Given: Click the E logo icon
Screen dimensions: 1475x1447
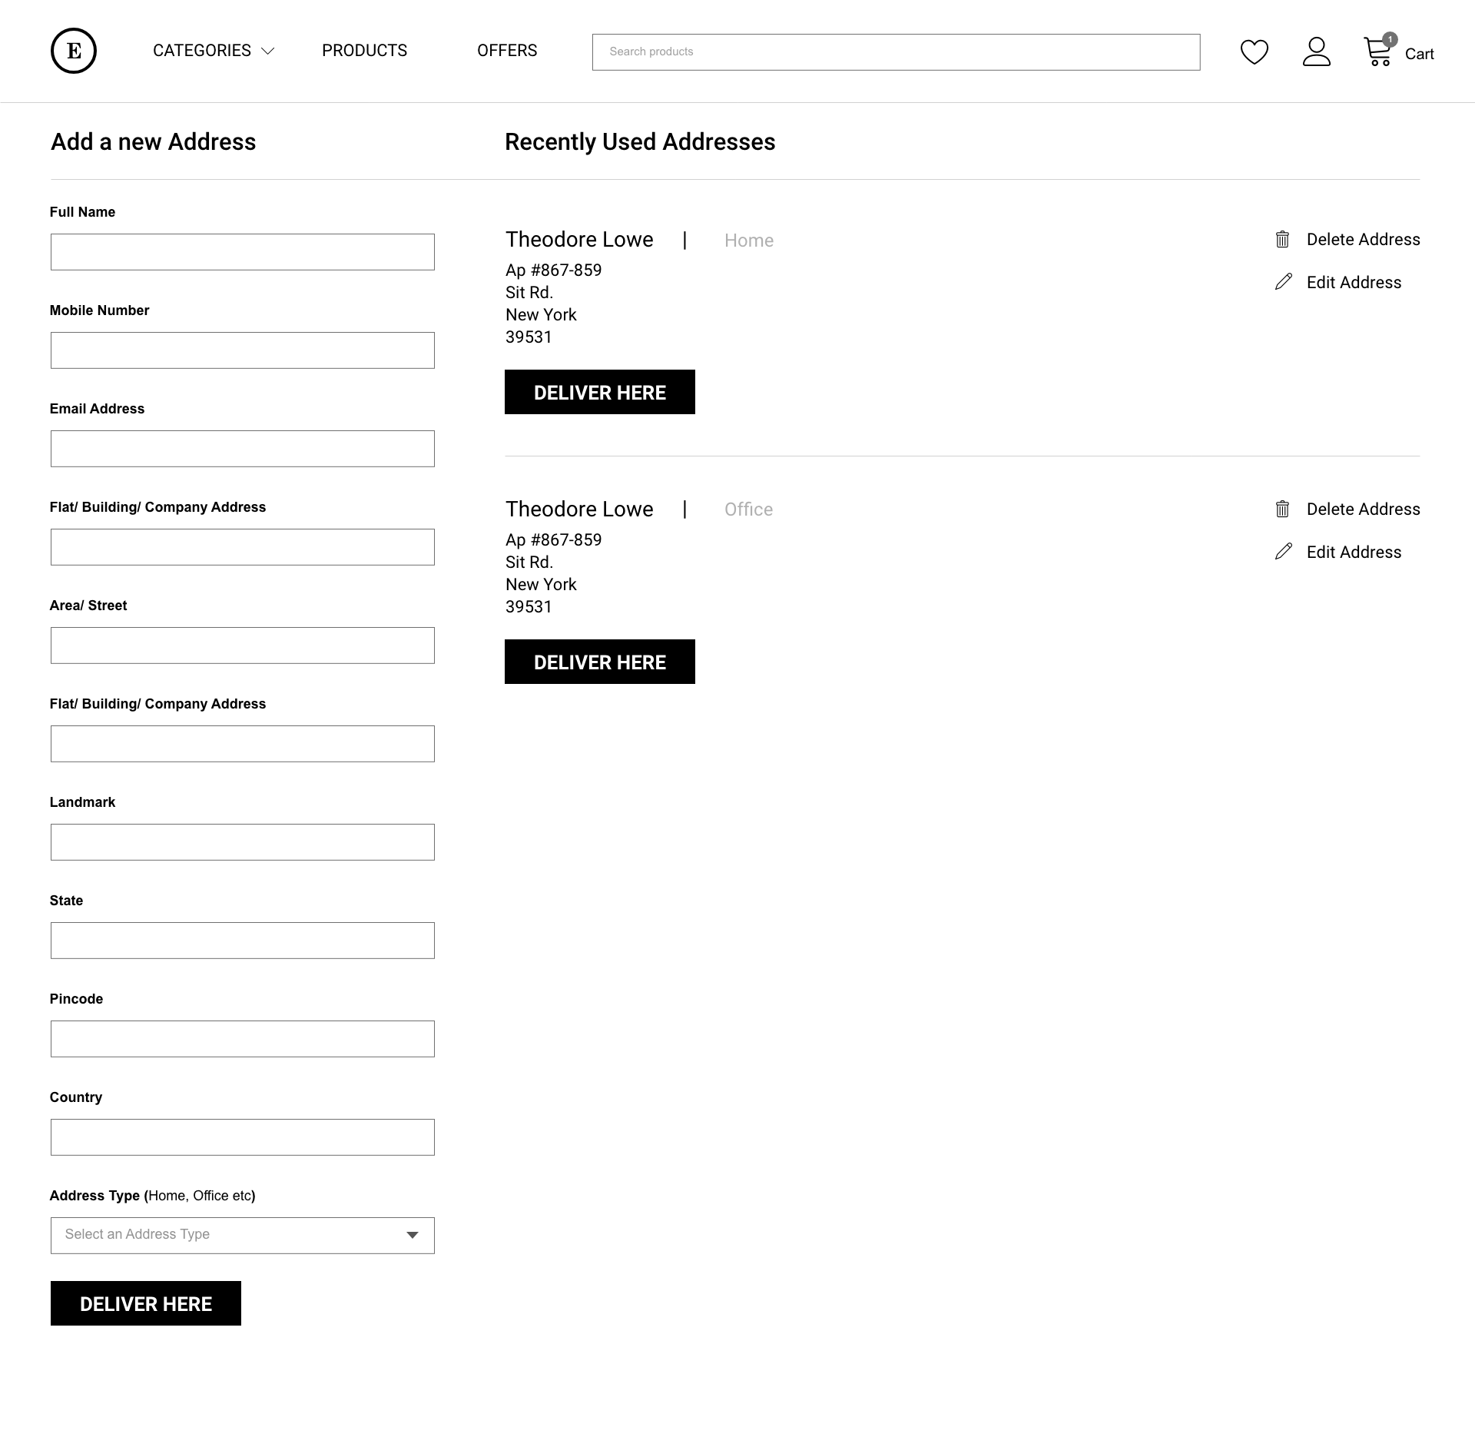Looking at the screenshot, I should (74, 51).
